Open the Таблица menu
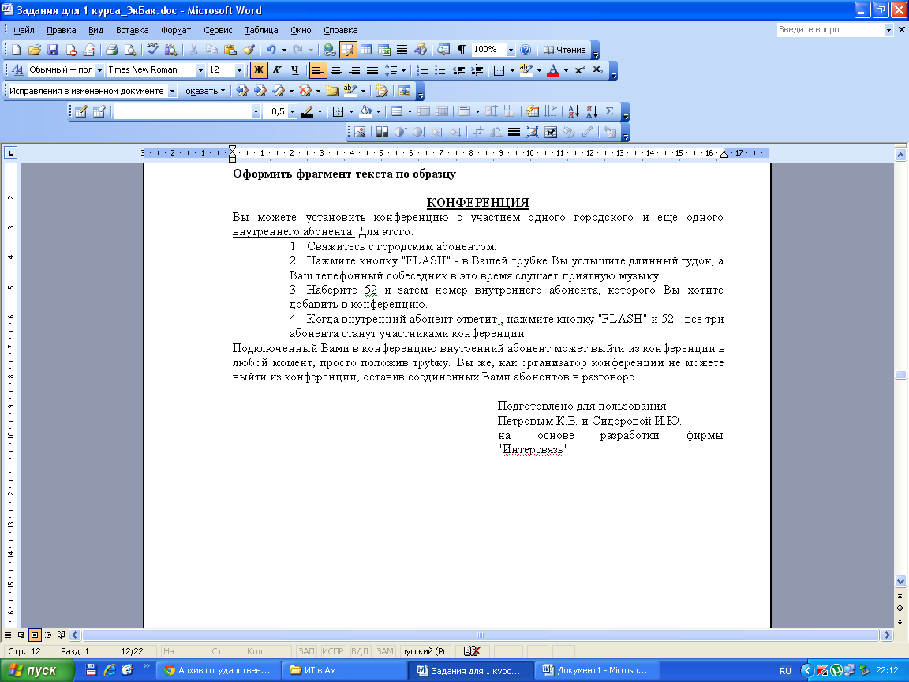909x682 pixels. pos(261,30)
